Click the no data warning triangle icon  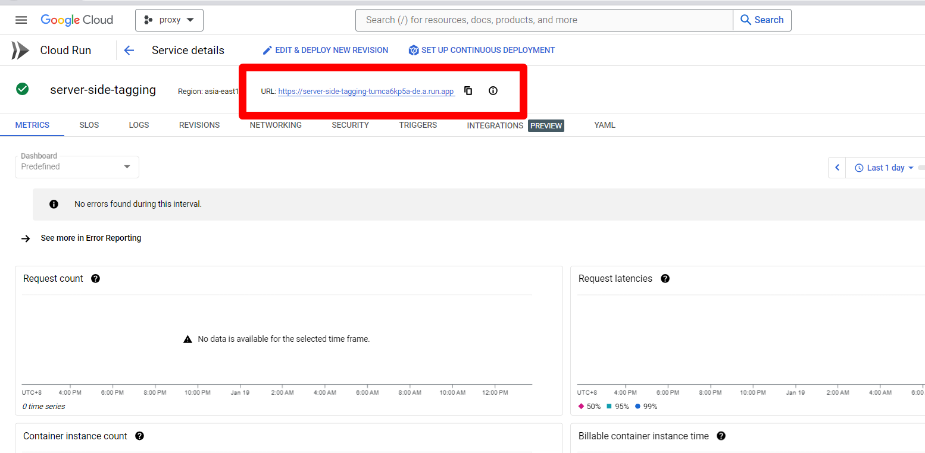tap(187, 339)
